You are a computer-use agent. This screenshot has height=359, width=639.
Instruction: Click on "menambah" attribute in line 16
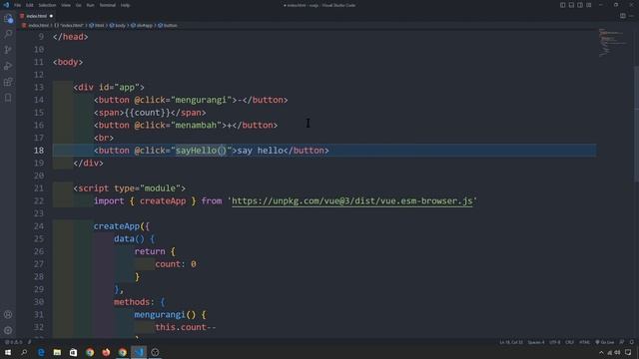(x=196, y=126)
